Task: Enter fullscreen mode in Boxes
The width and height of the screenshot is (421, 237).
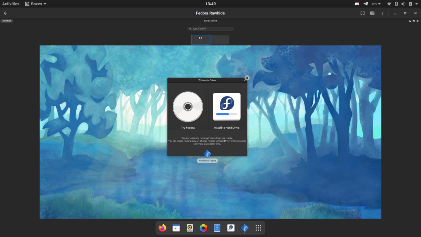Action: (362, 13)
